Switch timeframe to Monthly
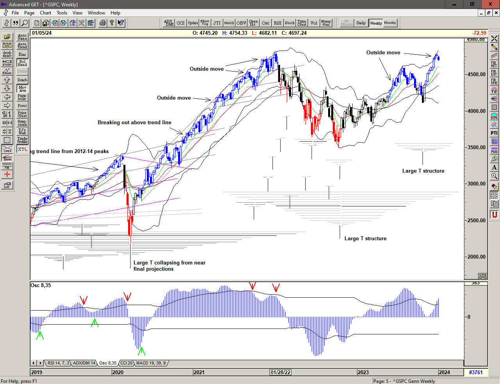The height and width of the screenshot is (384, 500). (x=390, y=23)
